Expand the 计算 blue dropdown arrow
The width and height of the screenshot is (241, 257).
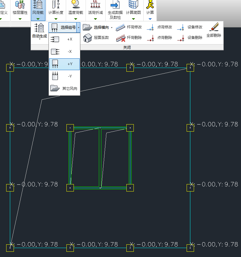tap(150, 19)
